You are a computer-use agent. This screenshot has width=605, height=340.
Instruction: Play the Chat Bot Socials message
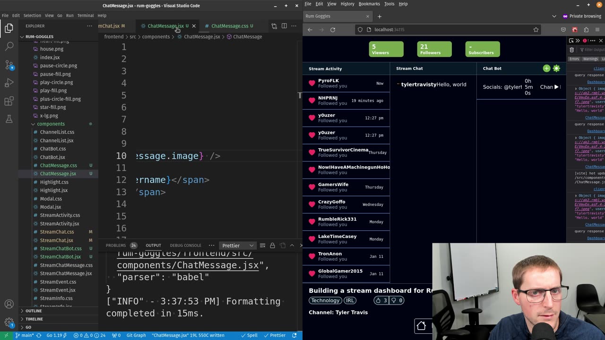[556, 87]
